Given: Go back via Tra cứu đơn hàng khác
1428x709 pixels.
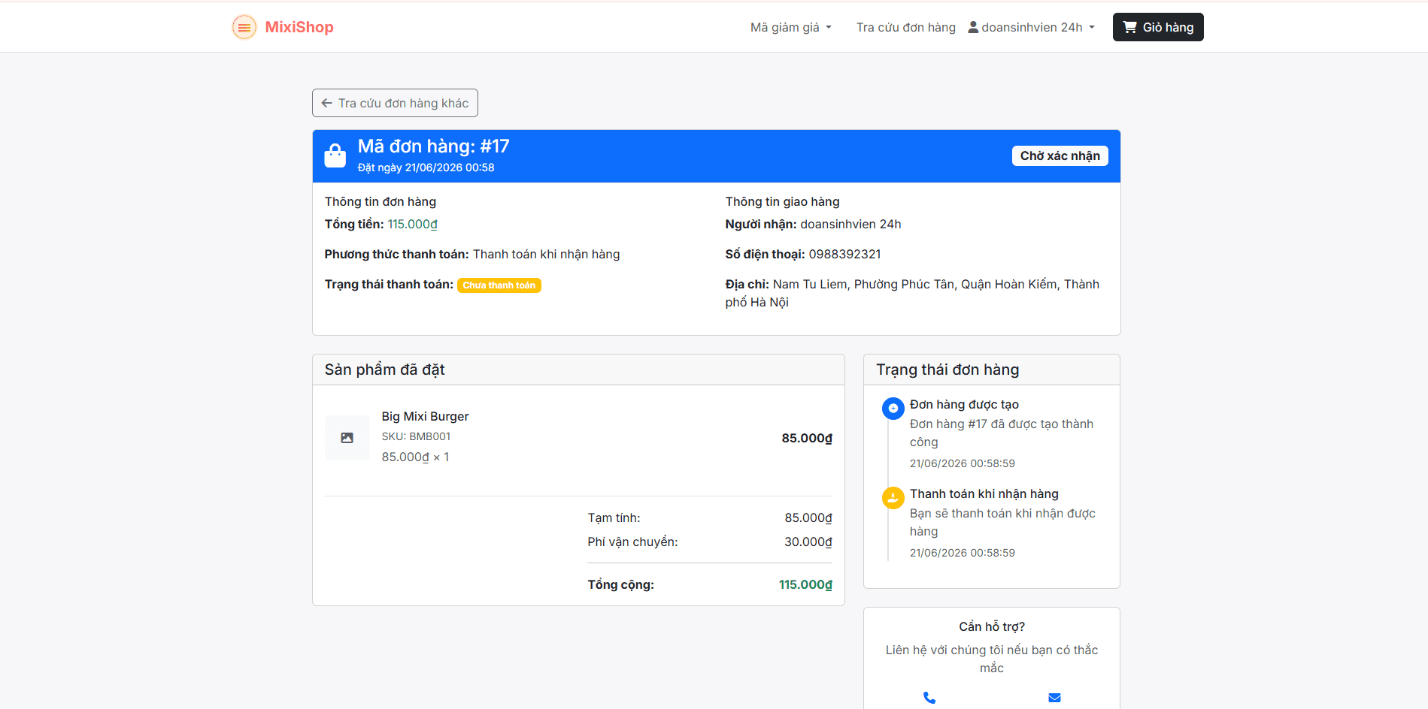Looking at the screenshot, I should [x=395, y=103].
